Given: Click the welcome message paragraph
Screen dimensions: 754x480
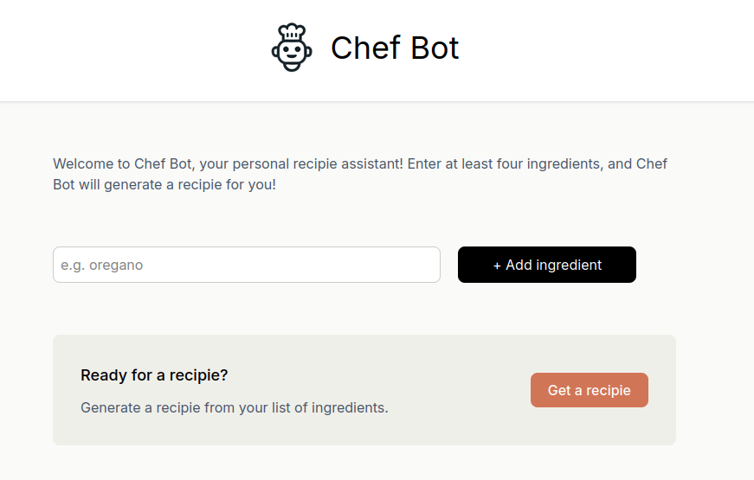Looking at the screenshot, I should tap(360, 174).
